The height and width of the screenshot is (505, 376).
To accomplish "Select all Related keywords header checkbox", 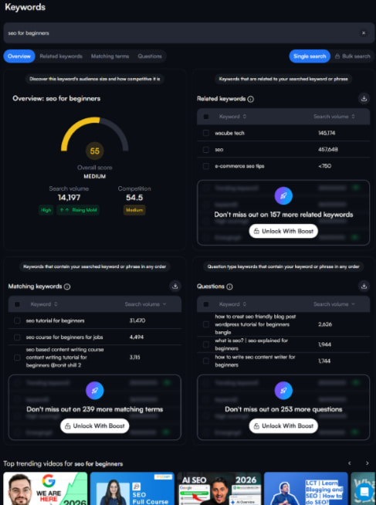I will click(x=206, y=117).
